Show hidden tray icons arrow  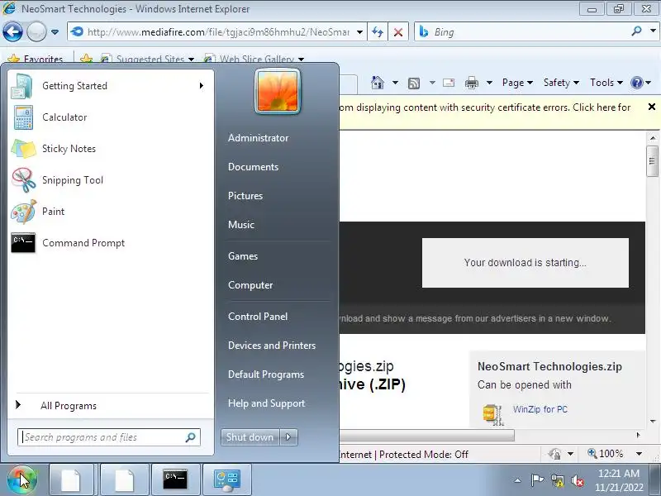tap(518, 480)
